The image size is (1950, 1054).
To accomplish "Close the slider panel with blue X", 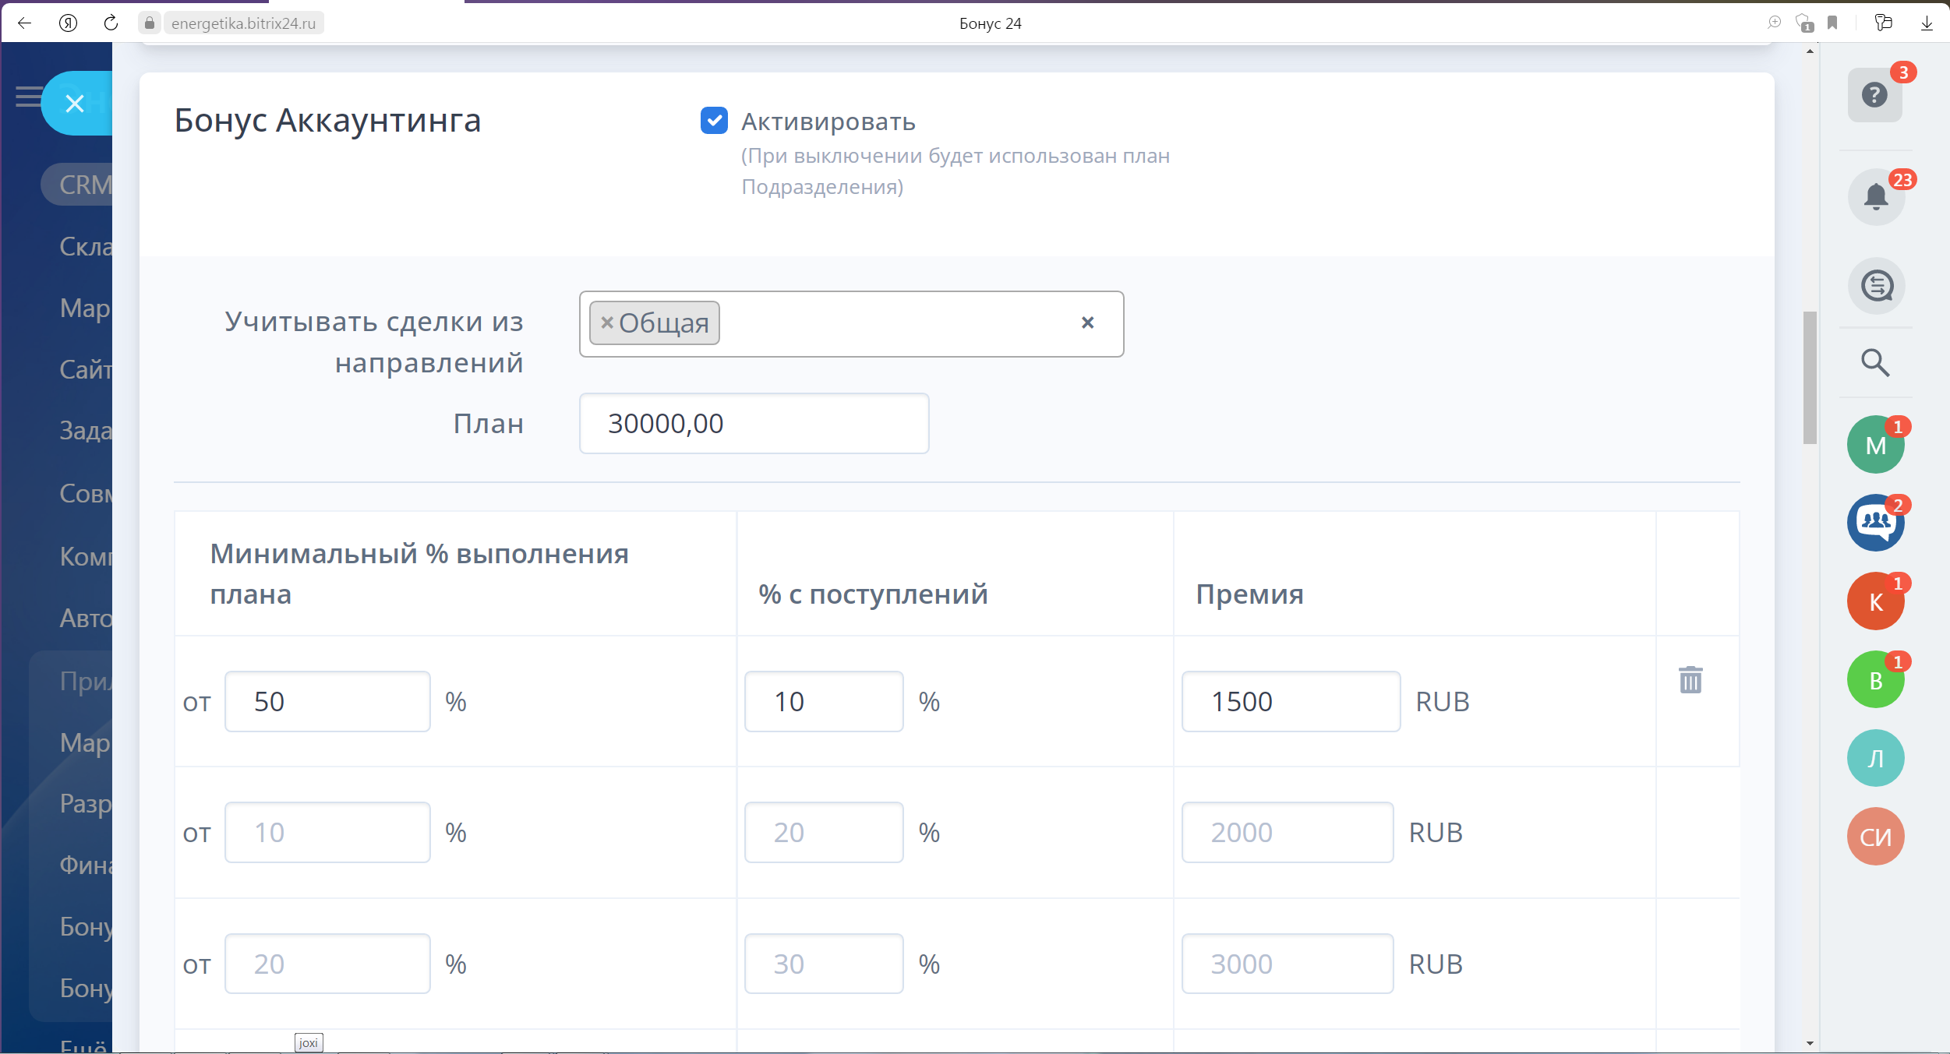I will (75, 103).
